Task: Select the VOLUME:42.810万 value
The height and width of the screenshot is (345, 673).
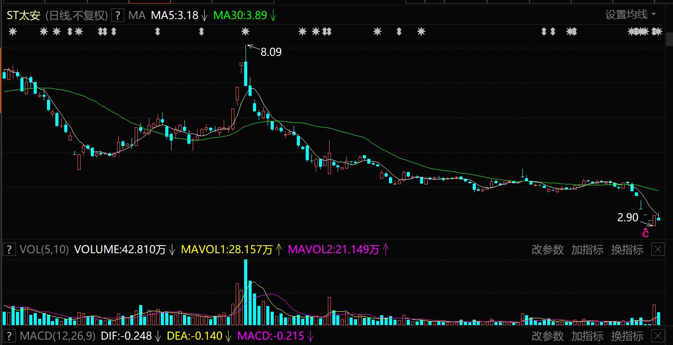Action: click(x=120, y=250)
